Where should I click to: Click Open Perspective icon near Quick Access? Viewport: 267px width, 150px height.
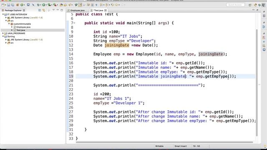(250, 5)
